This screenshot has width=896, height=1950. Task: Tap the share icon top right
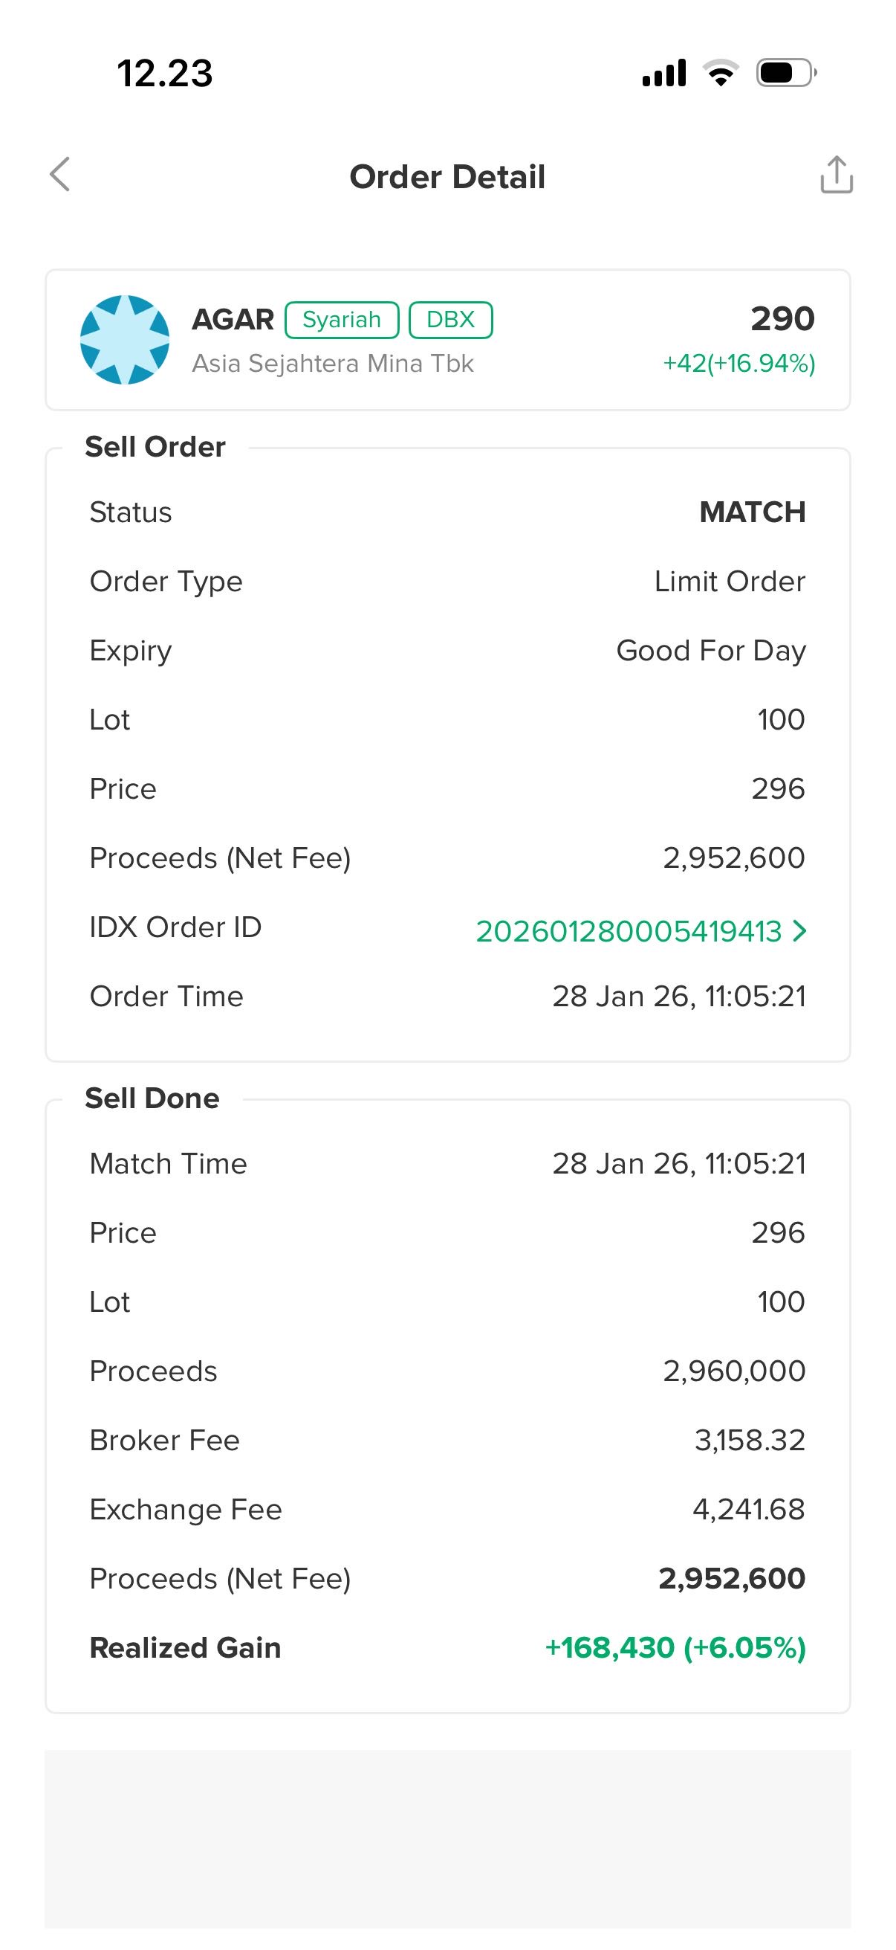pos(837,175)
